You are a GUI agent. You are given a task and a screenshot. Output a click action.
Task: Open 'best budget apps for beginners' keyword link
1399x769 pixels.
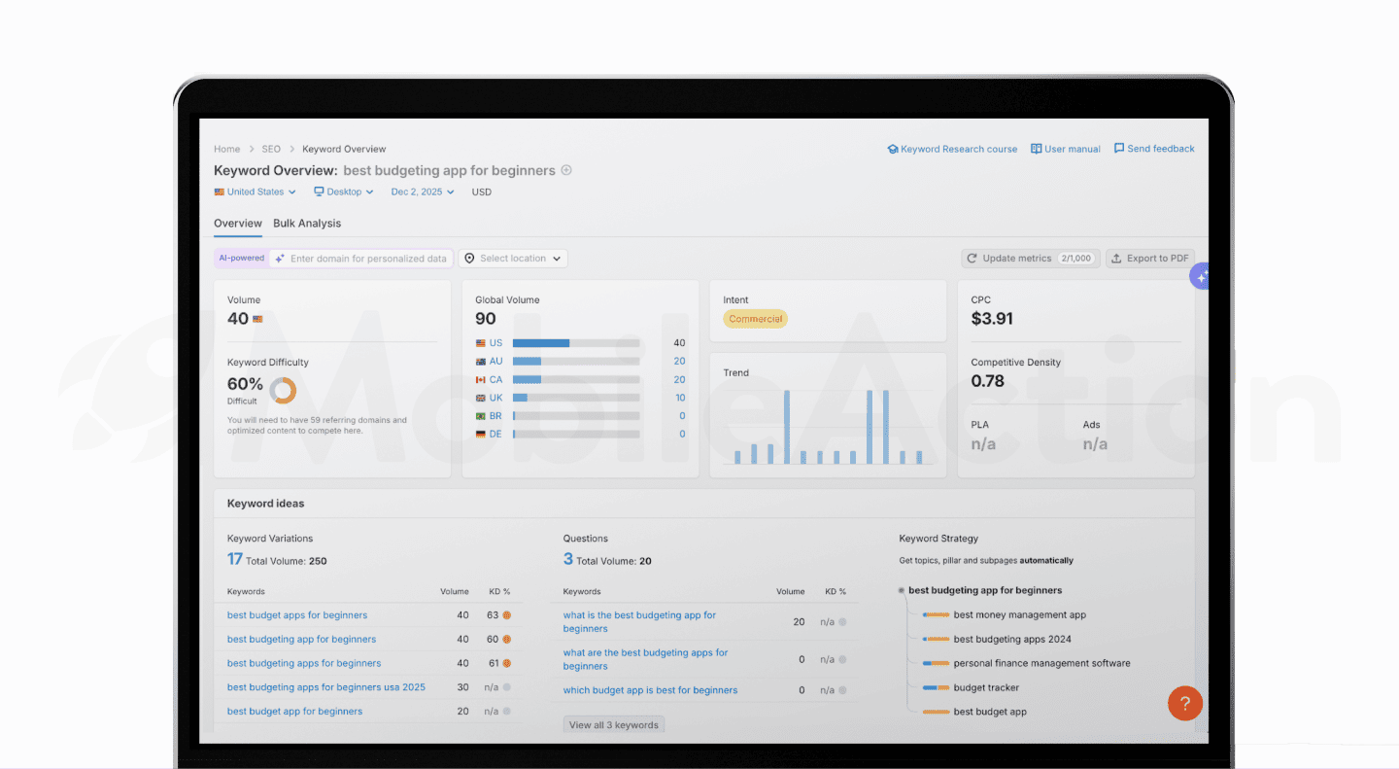(297, 615)
